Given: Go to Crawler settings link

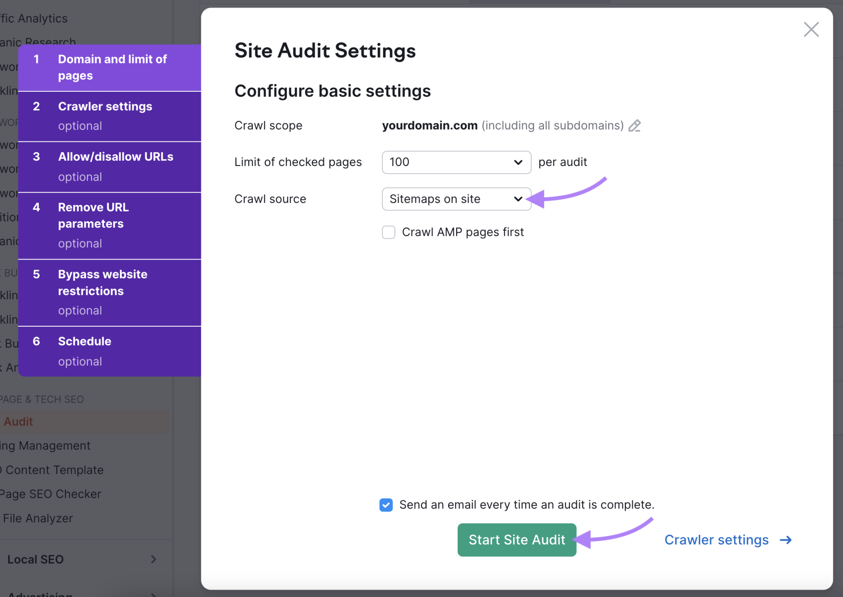Looking at the screenshot, I should tap(716, 540).
